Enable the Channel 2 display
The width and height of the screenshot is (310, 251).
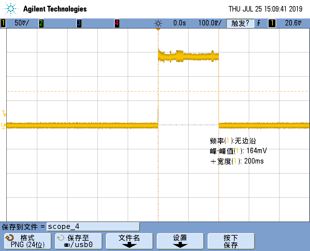[41, 23]
